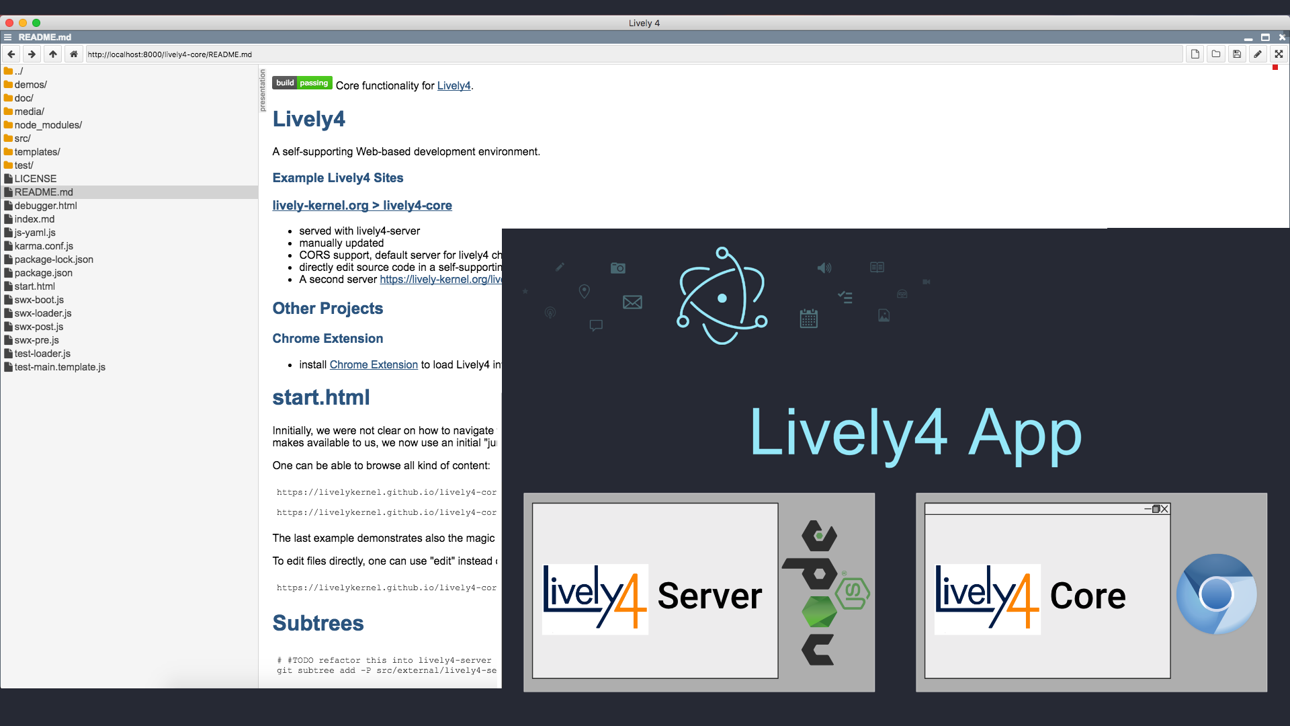Open the src/ folder in navigator
Screen dimensions: 1290x726
pos(22,138)
